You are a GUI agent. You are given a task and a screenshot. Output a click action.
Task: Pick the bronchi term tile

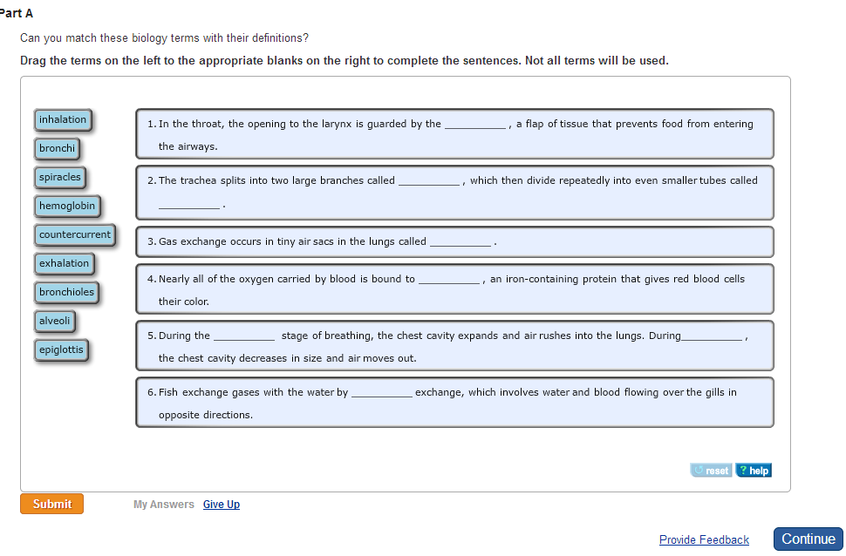58,148
